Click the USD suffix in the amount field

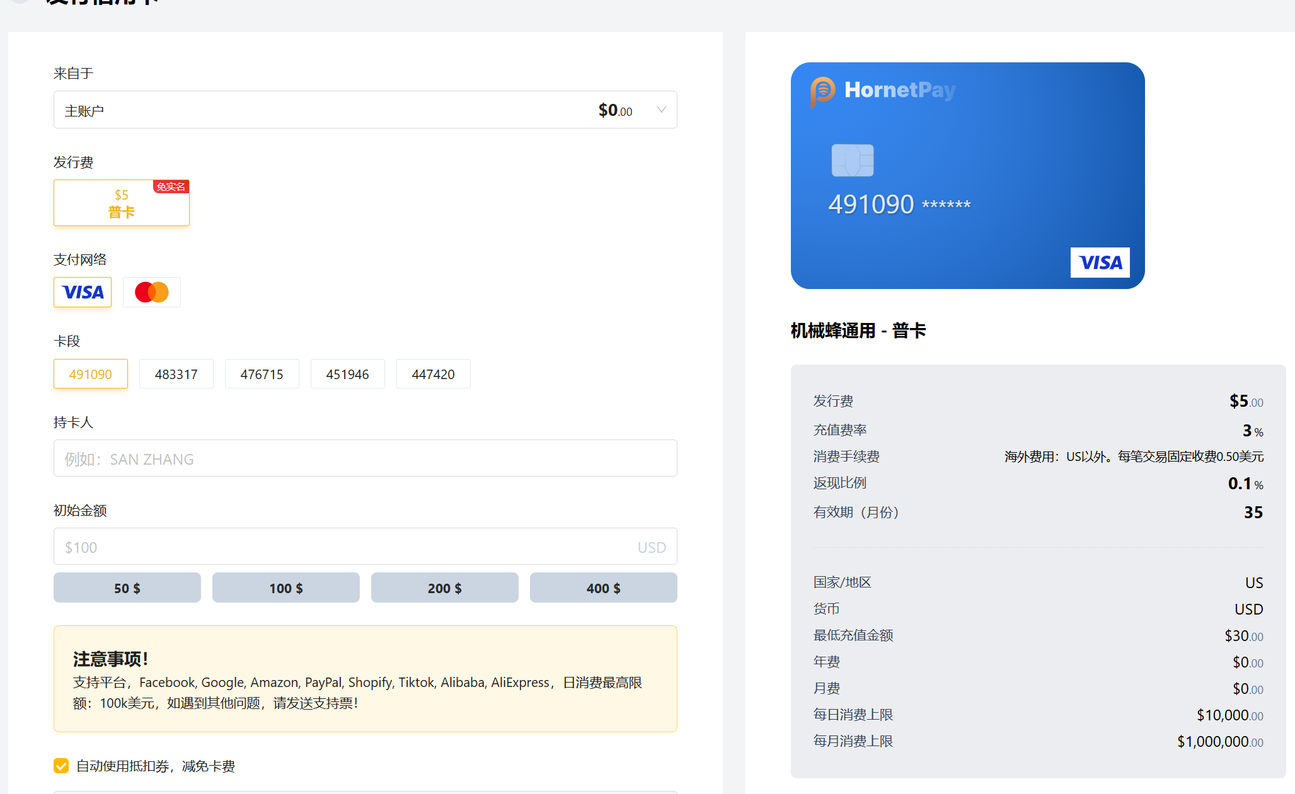tap(652, 547)
